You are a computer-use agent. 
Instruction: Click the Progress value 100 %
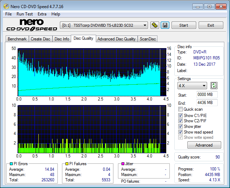click(215, 169)
